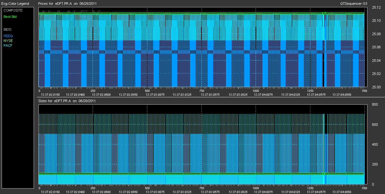
Task: Click timestamp 13:37:03:0825 under Prices chart
Action: click(x=239, y=95)
